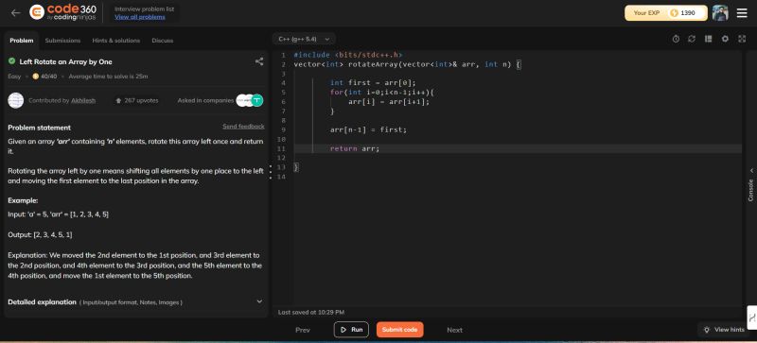Share this problem via the share icon
This screenshot has height=343, width=757.
(259, 61)
